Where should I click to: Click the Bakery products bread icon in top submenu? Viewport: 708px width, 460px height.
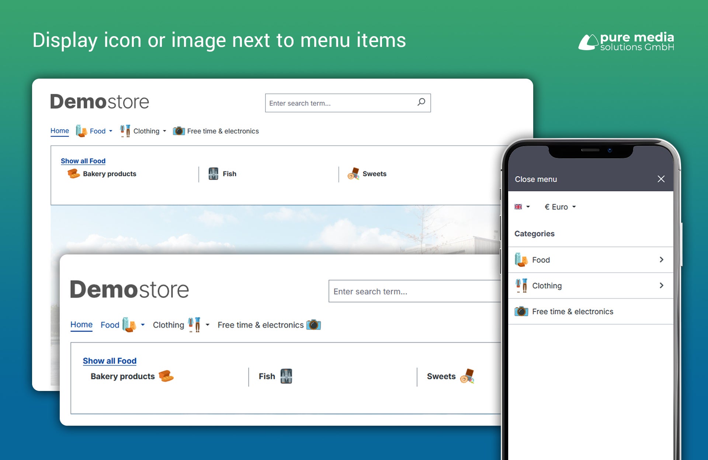click(73, 174)
